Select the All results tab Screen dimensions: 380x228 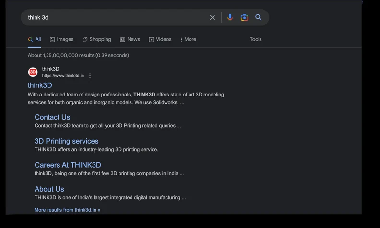(x=35, y=39)
